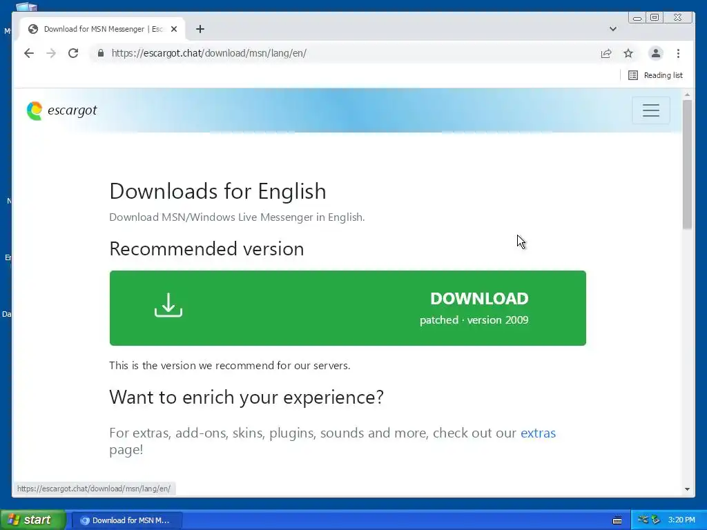Image resolution: width=707 pixels, height=530 pixels.
Task: Close the Download for MSN Messenger tab
Action: pos(174,29)
